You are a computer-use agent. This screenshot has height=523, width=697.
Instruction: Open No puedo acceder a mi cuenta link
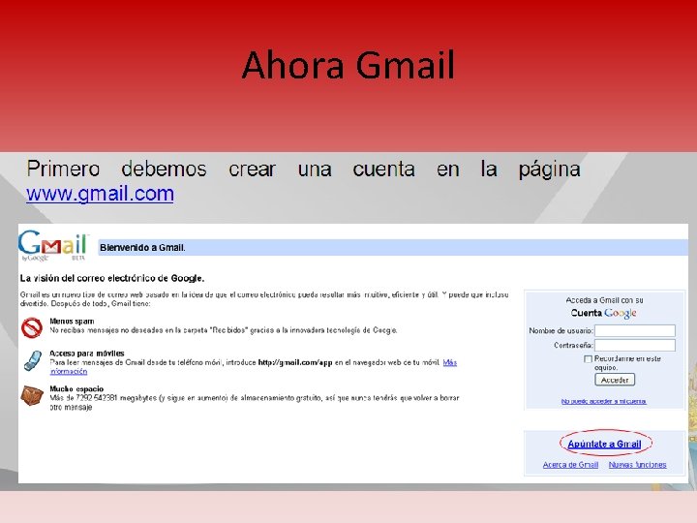click(x=604, y=401)
